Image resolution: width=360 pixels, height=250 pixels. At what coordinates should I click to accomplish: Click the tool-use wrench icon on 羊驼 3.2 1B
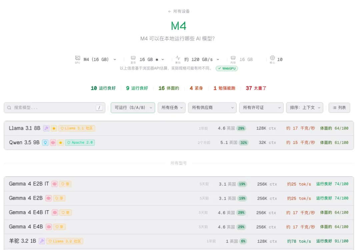[x=42, y=241]
